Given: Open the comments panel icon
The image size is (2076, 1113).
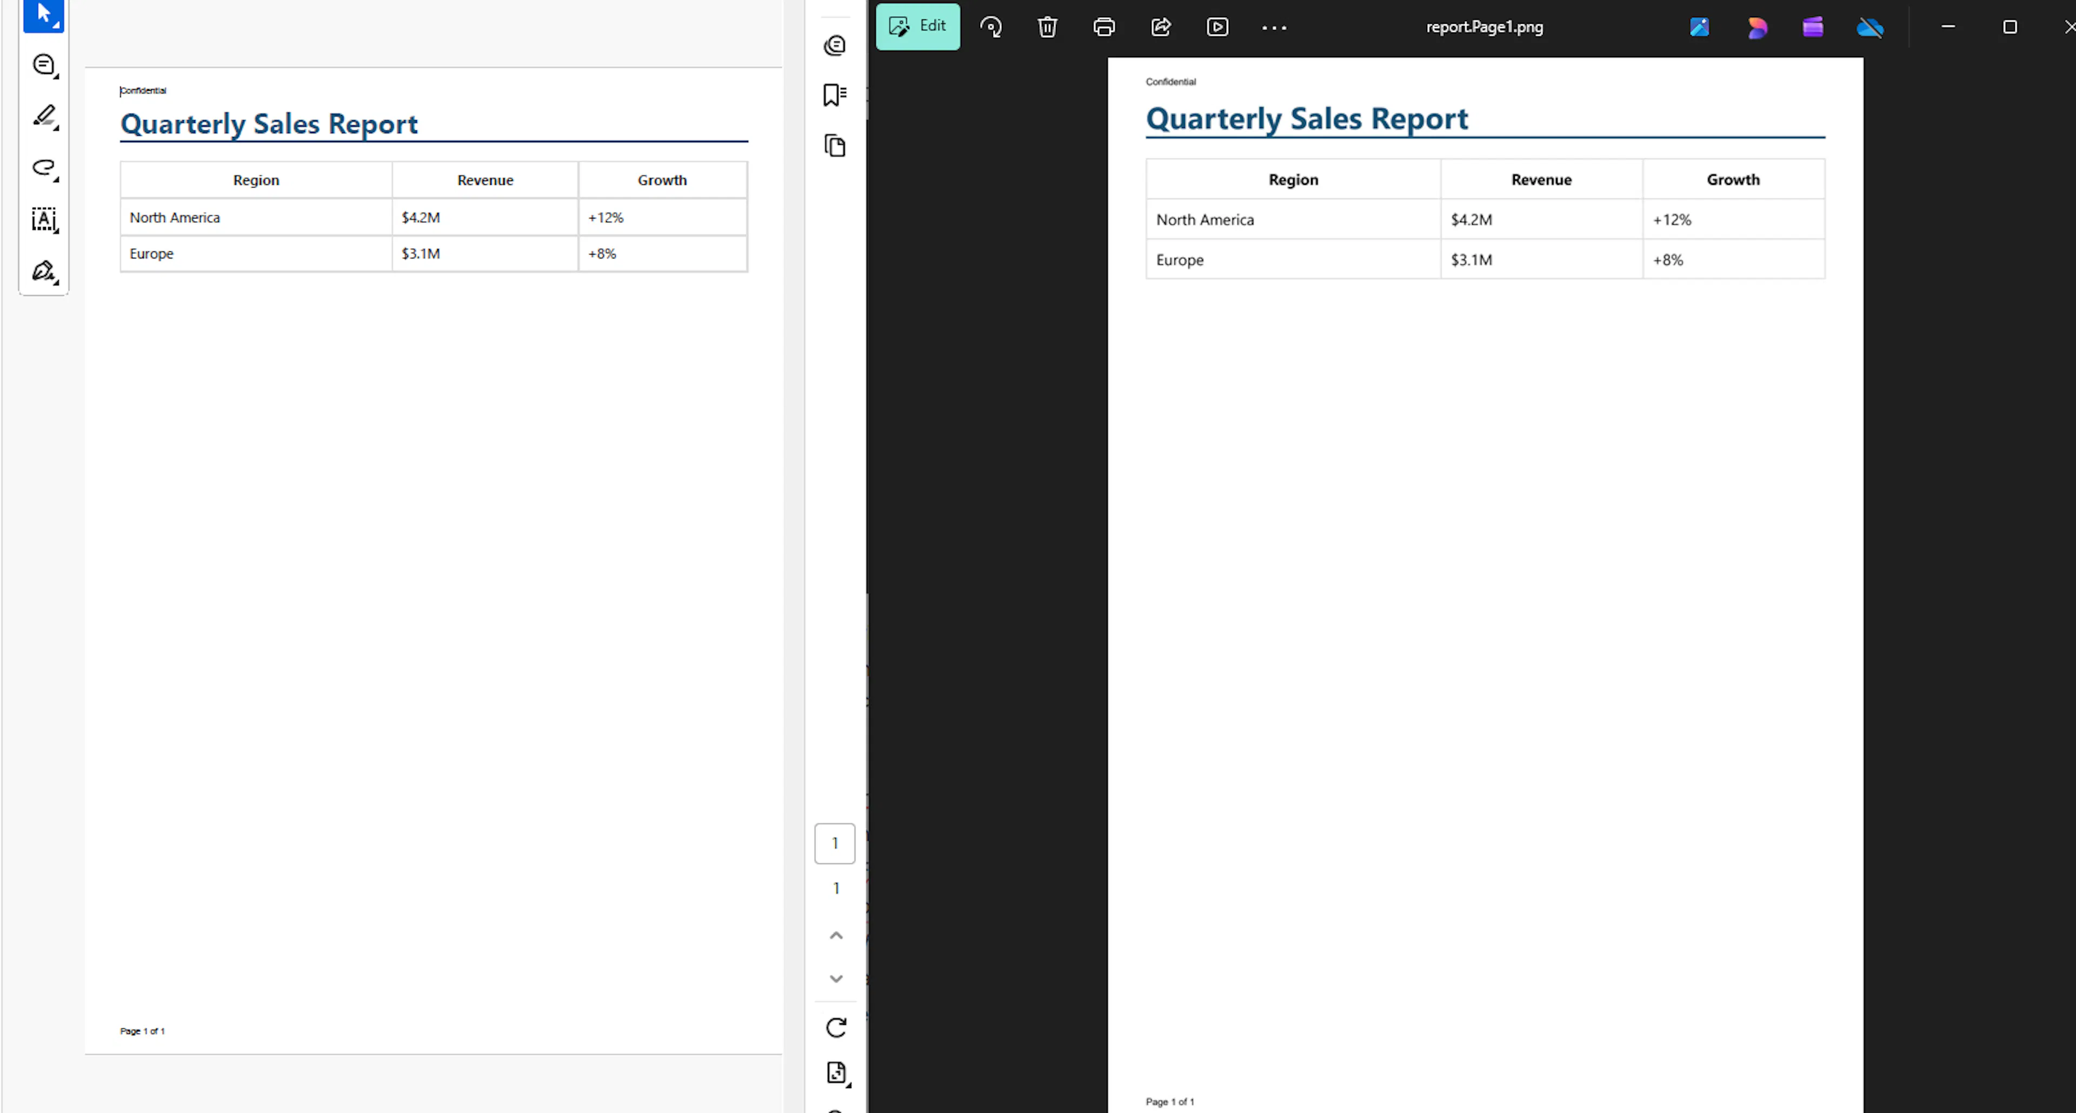Looking at the screenshot, I should pos(835,45).
